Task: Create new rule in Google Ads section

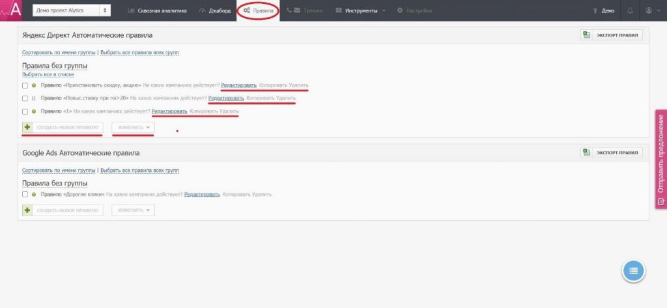Action: (63, 210)
